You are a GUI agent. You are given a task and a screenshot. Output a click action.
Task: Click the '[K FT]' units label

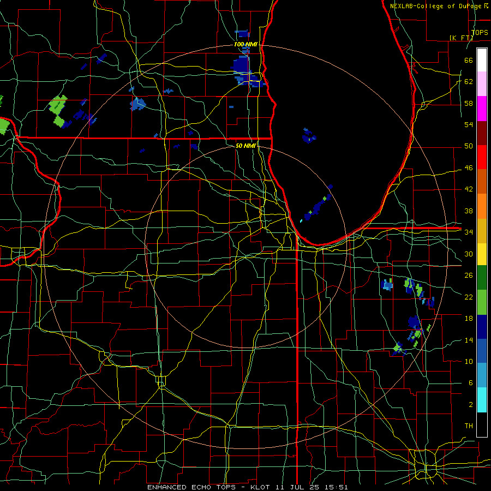[x=461, y=38]
